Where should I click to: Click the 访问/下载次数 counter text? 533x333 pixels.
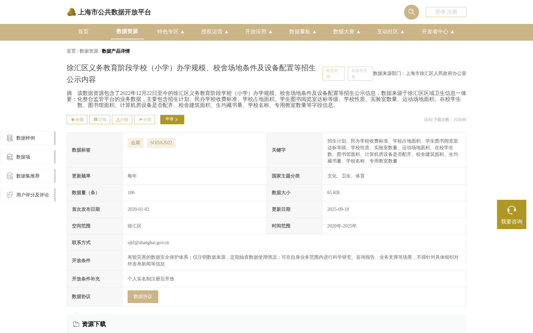445,120
